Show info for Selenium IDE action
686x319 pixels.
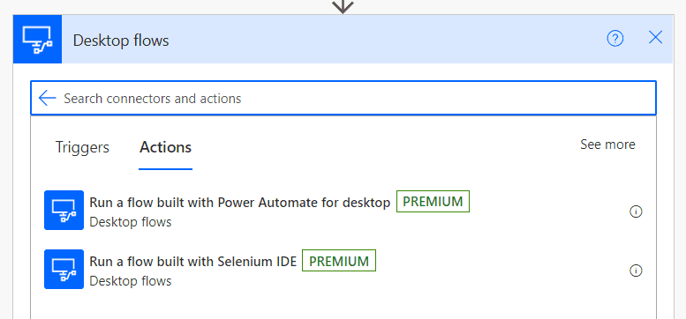coord(636,271)
